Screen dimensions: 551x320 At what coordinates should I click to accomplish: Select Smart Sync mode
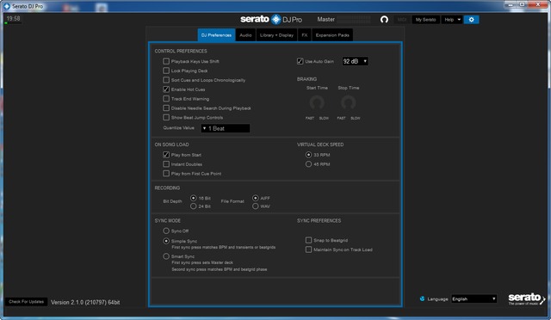click(166, 256)
